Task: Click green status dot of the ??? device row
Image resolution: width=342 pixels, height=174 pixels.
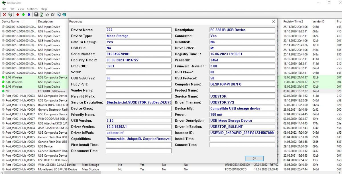Action: 3,91
